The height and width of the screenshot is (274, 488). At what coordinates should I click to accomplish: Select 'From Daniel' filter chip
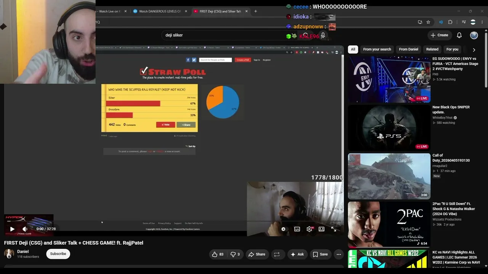[408, 49]
